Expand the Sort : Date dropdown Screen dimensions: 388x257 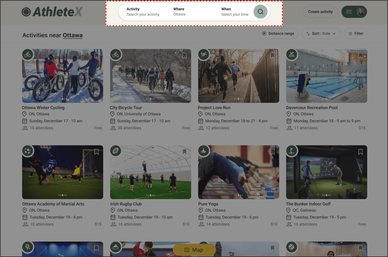(x=321, y=34)
